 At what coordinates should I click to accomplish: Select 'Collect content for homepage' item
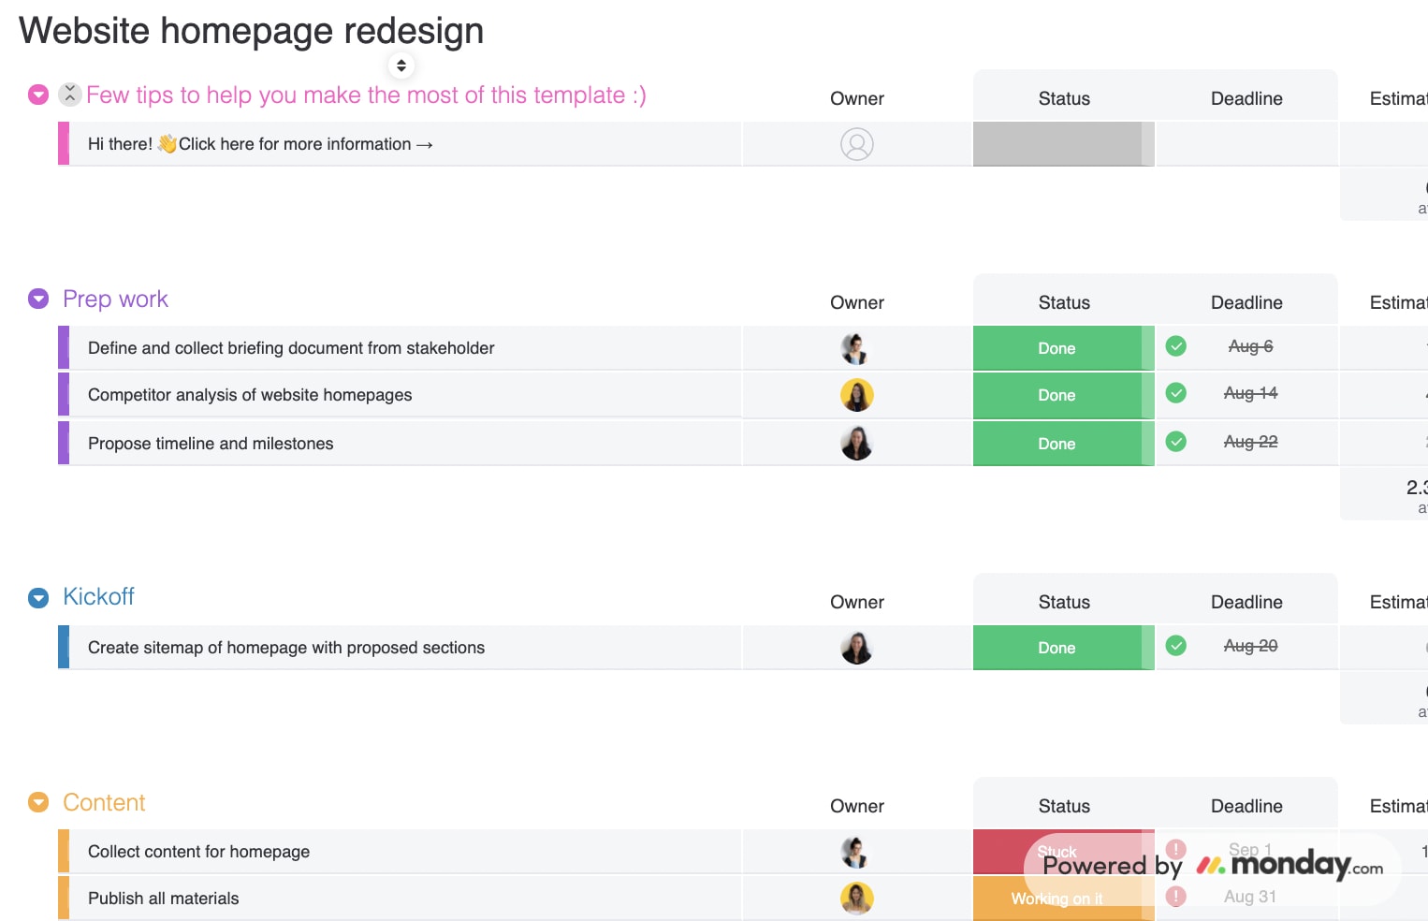pyautogui.click(x=198, y=852)
